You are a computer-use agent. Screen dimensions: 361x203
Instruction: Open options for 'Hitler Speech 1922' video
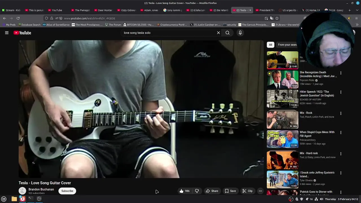(341, 92)
